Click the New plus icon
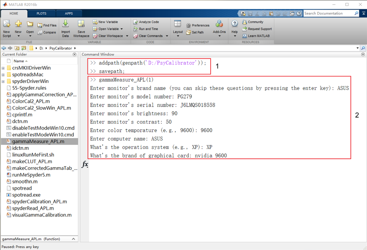 pyautogui.click(x=18, y=24)
